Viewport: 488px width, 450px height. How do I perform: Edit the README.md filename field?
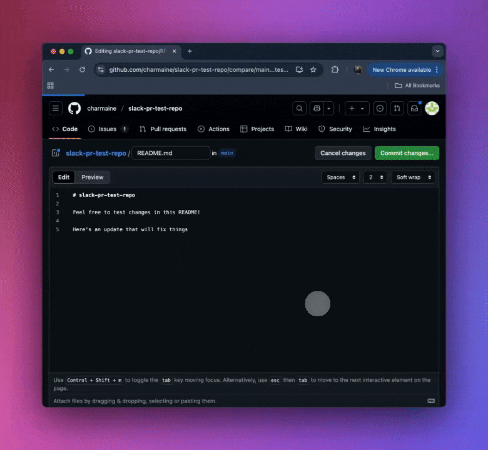pyautogui.click(x=171, y=153)
